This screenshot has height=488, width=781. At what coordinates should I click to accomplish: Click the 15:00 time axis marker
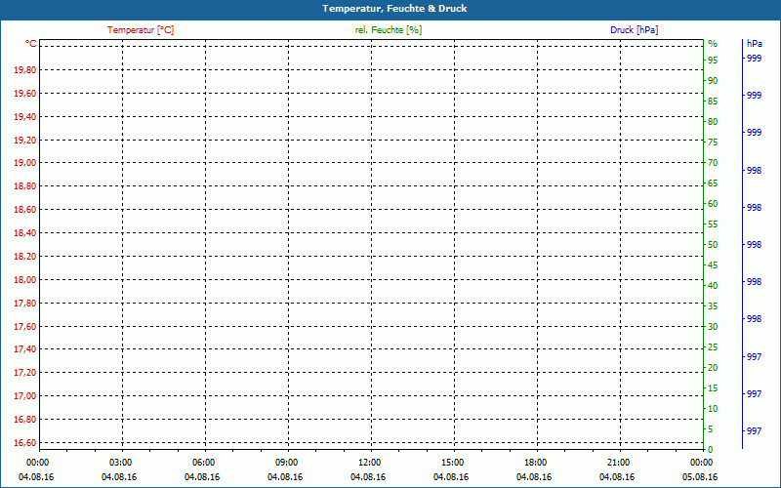point(453,462)
